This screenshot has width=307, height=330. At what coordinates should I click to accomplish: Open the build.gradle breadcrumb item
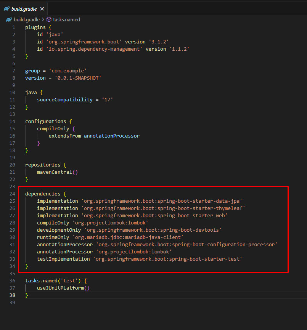click(x=27, y=19)
